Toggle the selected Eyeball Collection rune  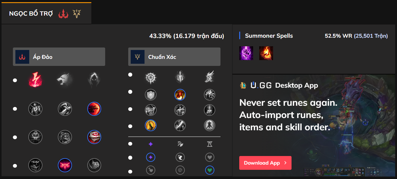pos(94,137)
